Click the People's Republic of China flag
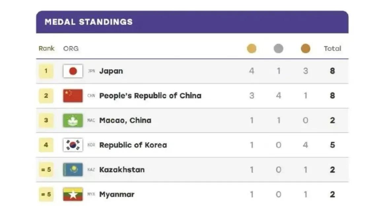This screenshot has height=224, width=384. pos(73,96)
